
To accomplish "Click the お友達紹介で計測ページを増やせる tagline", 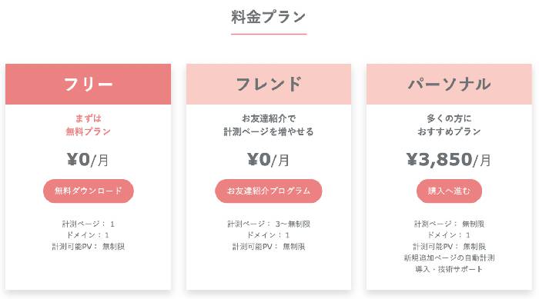I will point(269,125).
